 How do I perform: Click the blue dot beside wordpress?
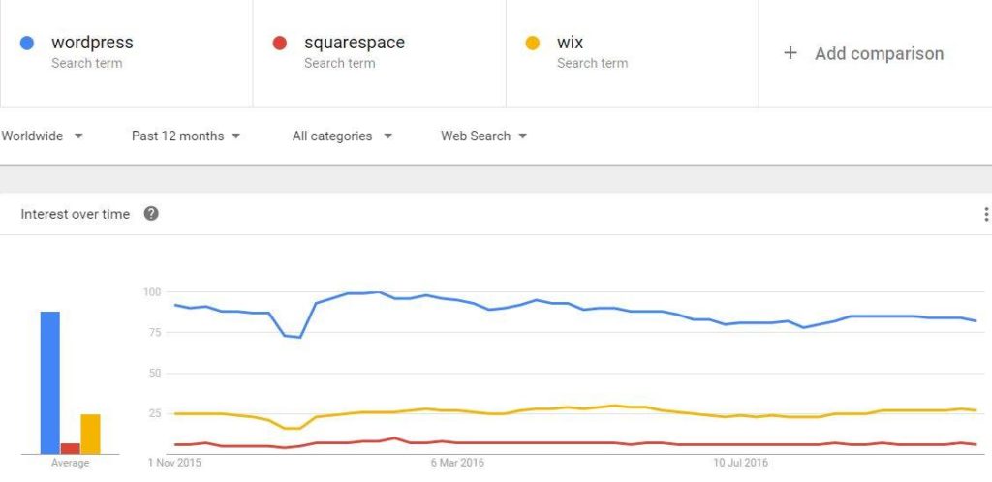[27, 43]
